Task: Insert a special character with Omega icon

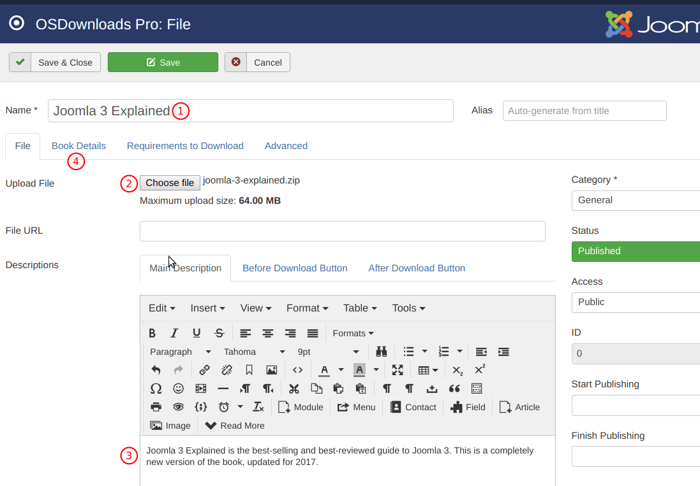Action: click(x=156, y=389)
